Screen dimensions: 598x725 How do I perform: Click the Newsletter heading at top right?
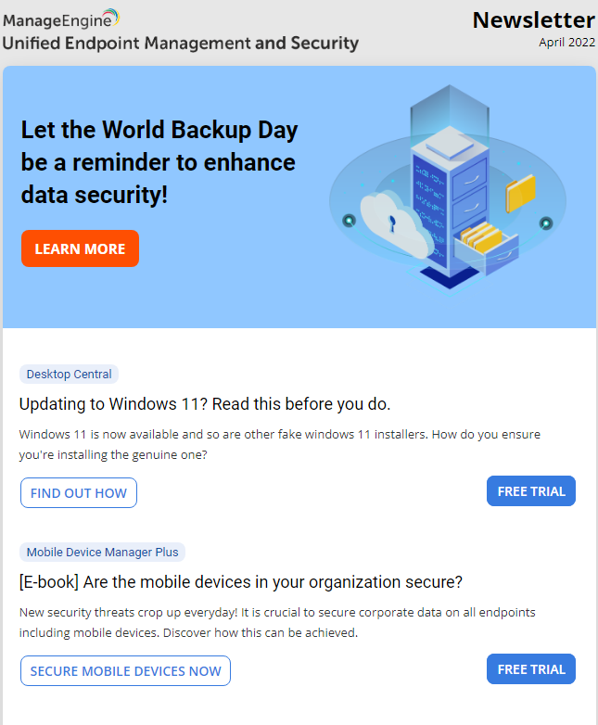tap(533, 20)
